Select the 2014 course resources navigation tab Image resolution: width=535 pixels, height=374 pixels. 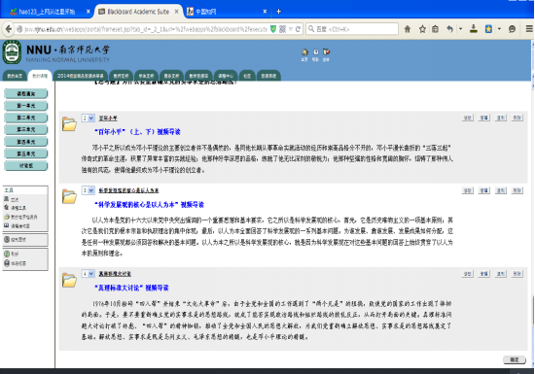80,76
